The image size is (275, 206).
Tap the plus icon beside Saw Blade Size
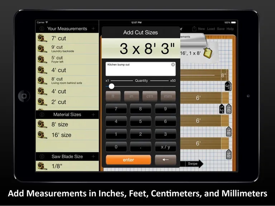93,156
